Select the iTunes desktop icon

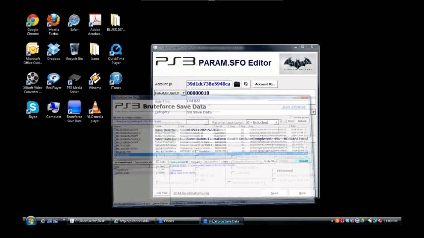[116, 81]
